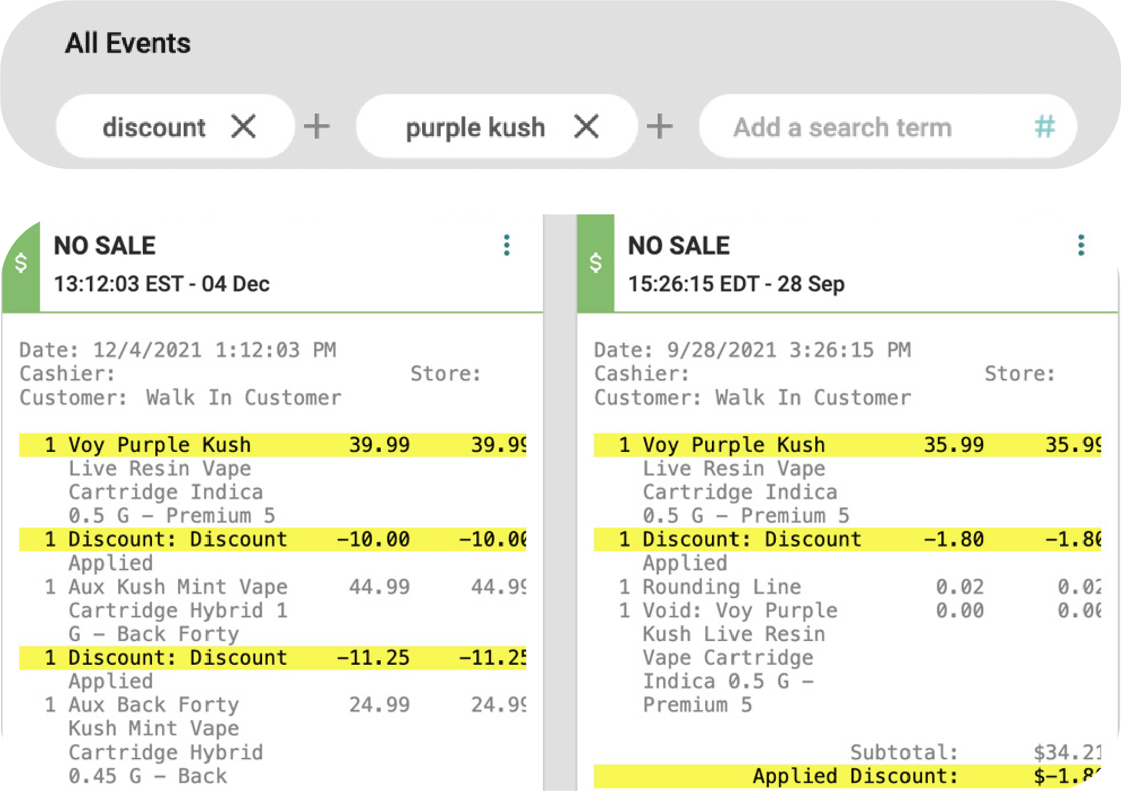
Task: Click the hashtag icon in the search field
Action: click(x=1045, y=127)
